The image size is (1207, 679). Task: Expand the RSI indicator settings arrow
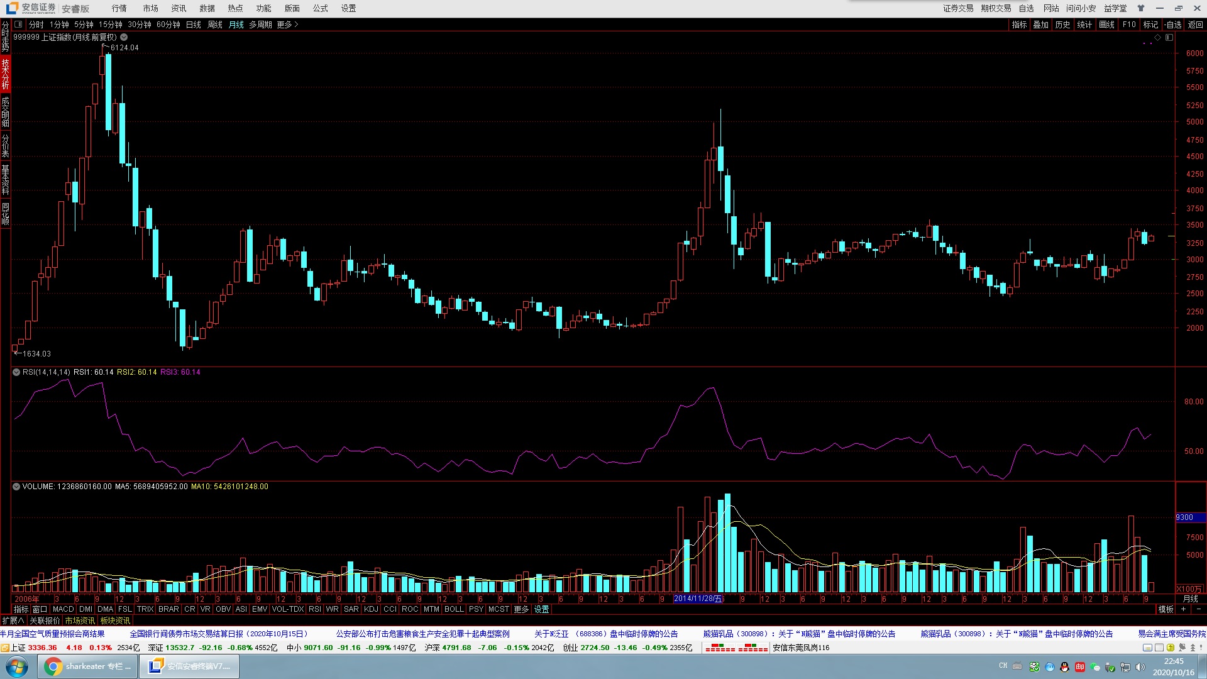pyautogui.click(x=16, y=372)
